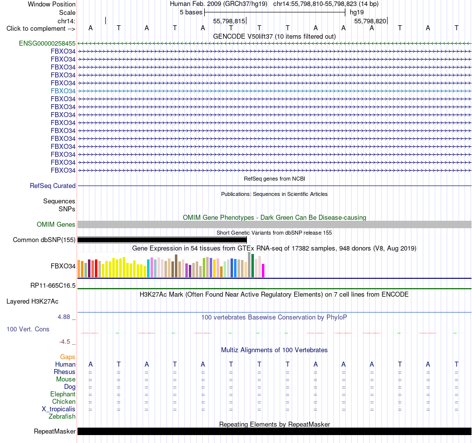The height and width of the screenshot is (443, 472).
Task: Click the 55,798,815 ruler position
Action: [229, 21]
